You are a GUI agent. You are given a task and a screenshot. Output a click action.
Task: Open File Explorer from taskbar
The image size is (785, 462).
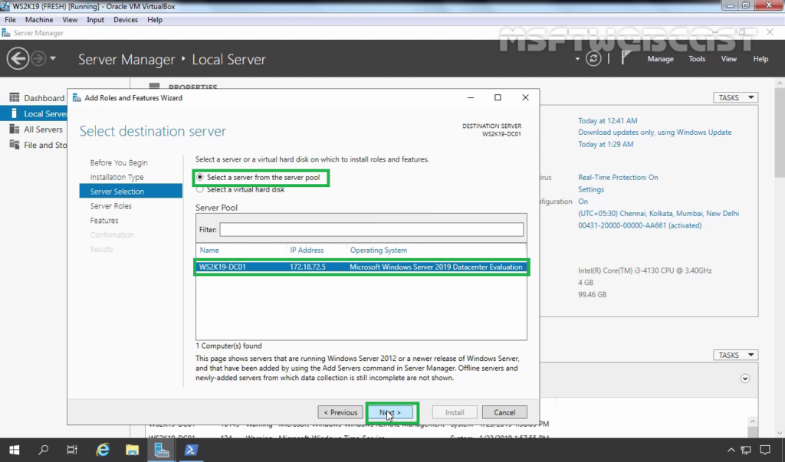click(132, 450)
